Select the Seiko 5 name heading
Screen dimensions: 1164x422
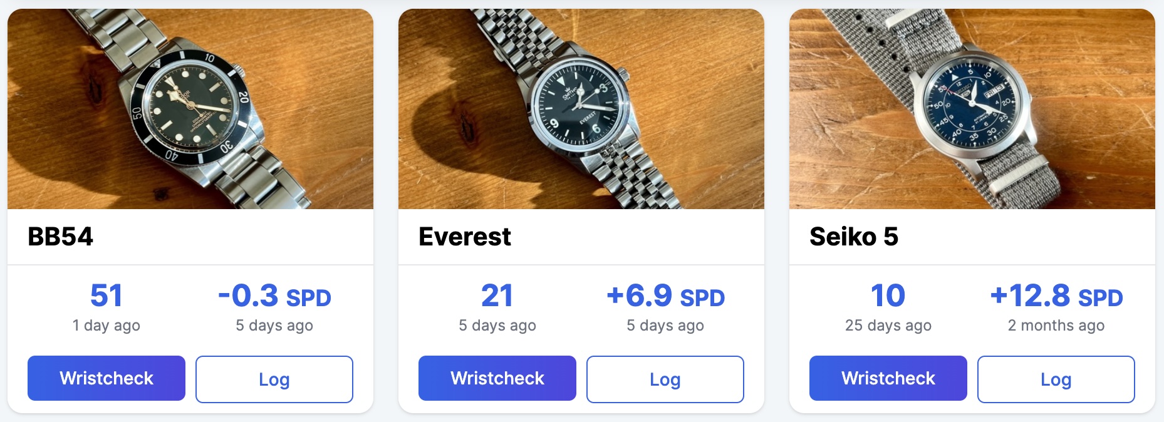[853, 236]
